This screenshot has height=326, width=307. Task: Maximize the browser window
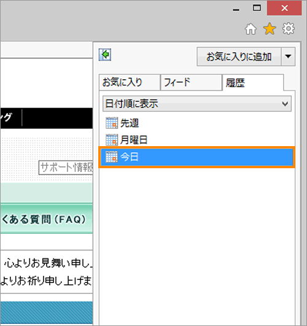point(257,8)
